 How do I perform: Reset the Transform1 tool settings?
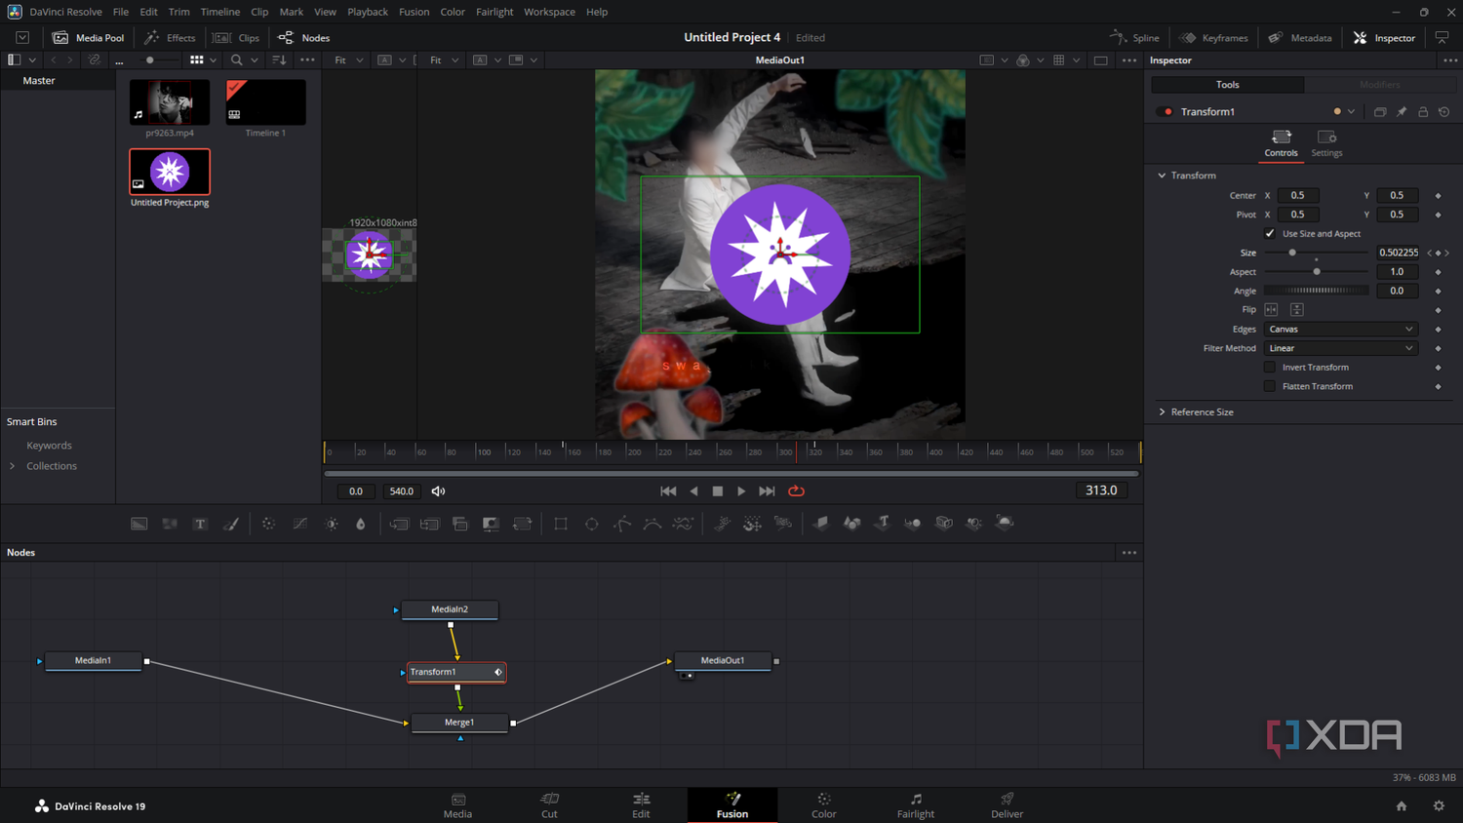point(1444,112)
